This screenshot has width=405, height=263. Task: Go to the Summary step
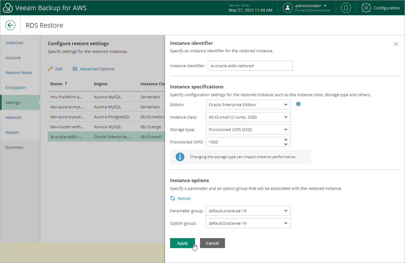(14, 147)
